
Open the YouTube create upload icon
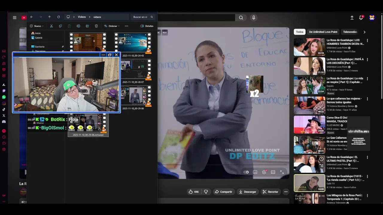click(352, 18)
